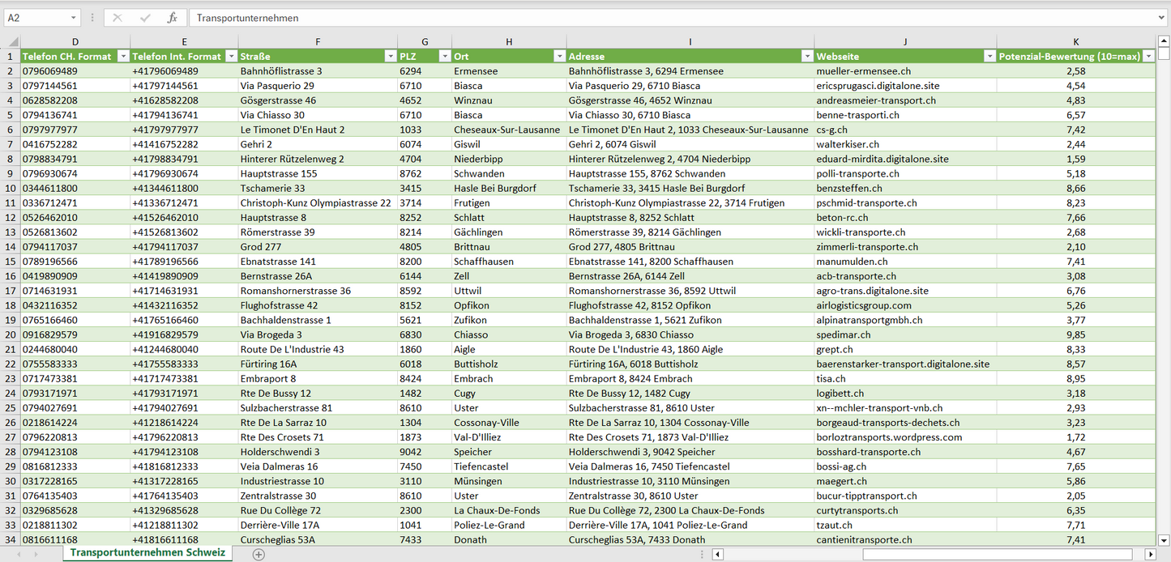Open the PLZ column filter dropdown

click(444, 57)
